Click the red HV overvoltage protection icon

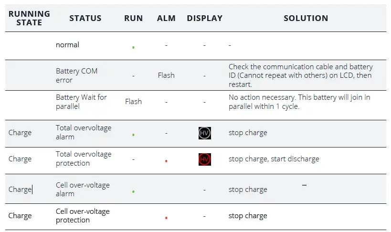[204, 159]
